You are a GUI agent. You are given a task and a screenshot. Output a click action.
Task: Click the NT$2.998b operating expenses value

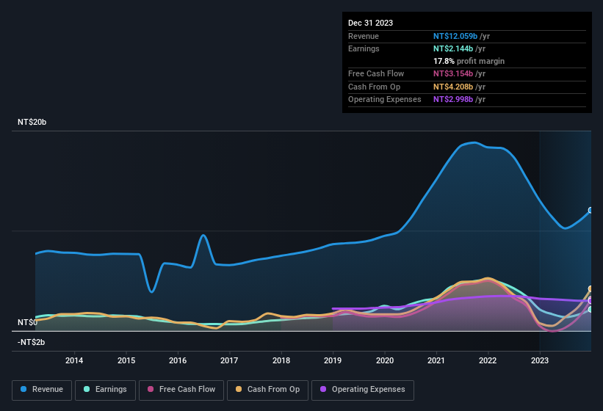tap(453, 100)
